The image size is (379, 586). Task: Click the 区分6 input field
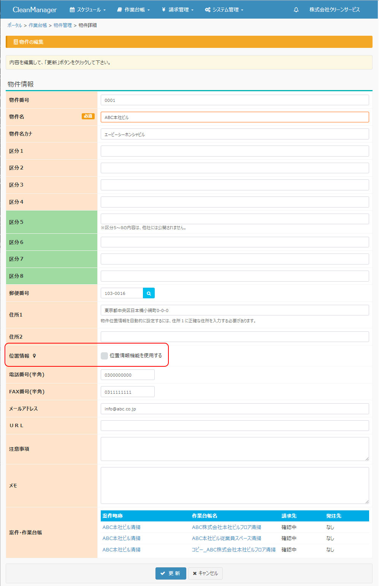[x=235, y=242]
